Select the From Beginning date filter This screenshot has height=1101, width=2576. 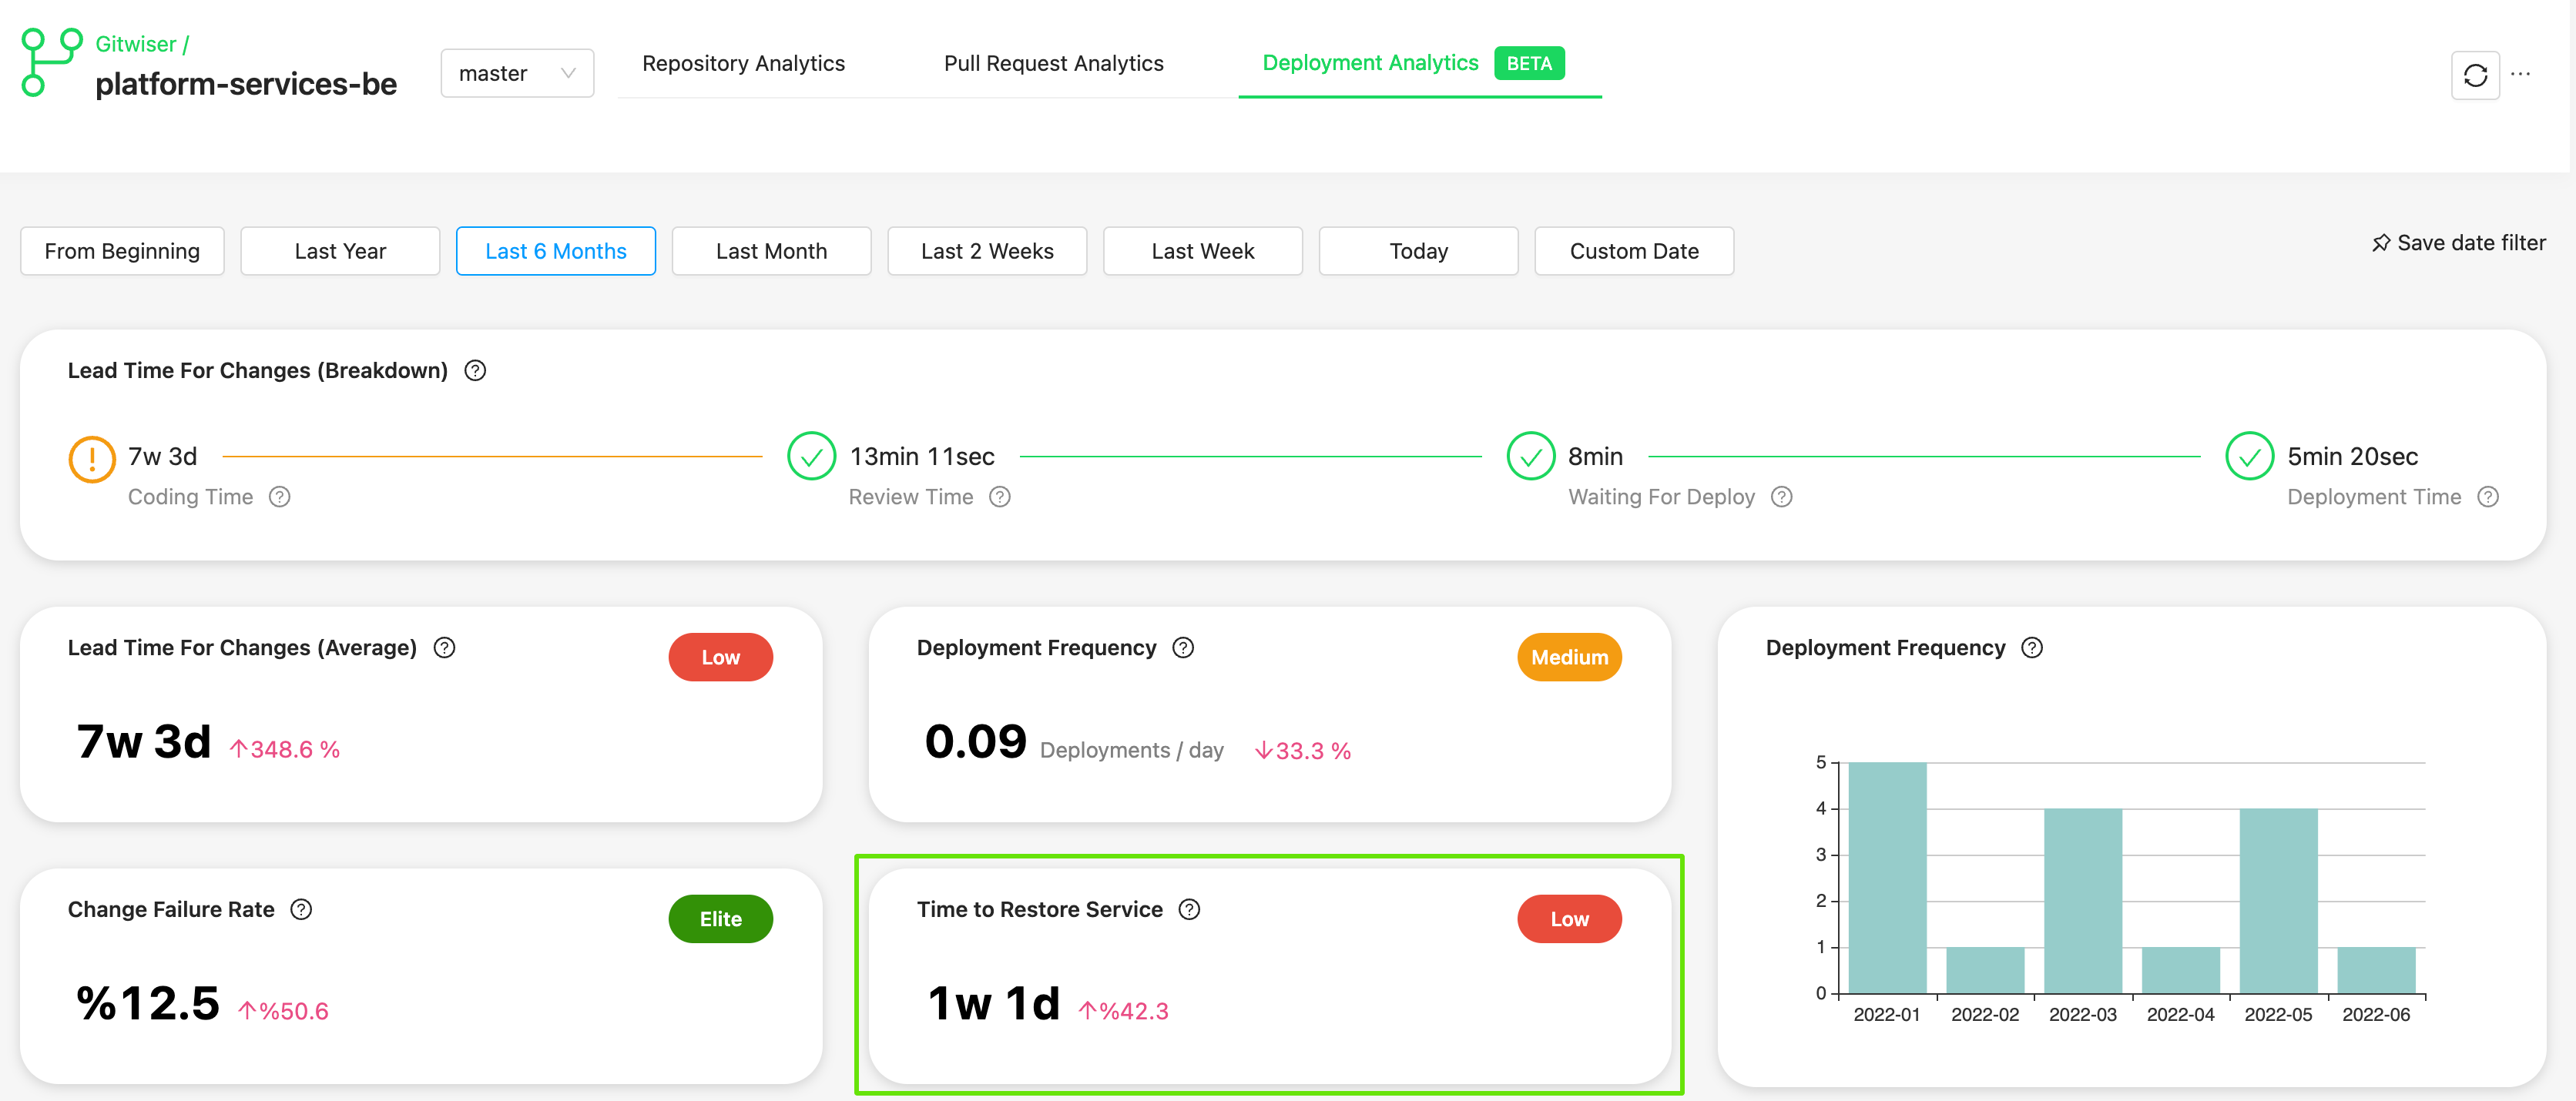[x=122, y=251]
